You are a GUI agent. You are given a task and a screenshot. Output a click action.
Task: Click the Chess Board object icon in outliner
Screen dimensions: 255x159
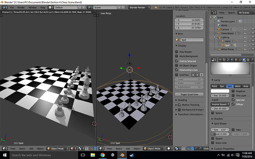click(218, 33)
